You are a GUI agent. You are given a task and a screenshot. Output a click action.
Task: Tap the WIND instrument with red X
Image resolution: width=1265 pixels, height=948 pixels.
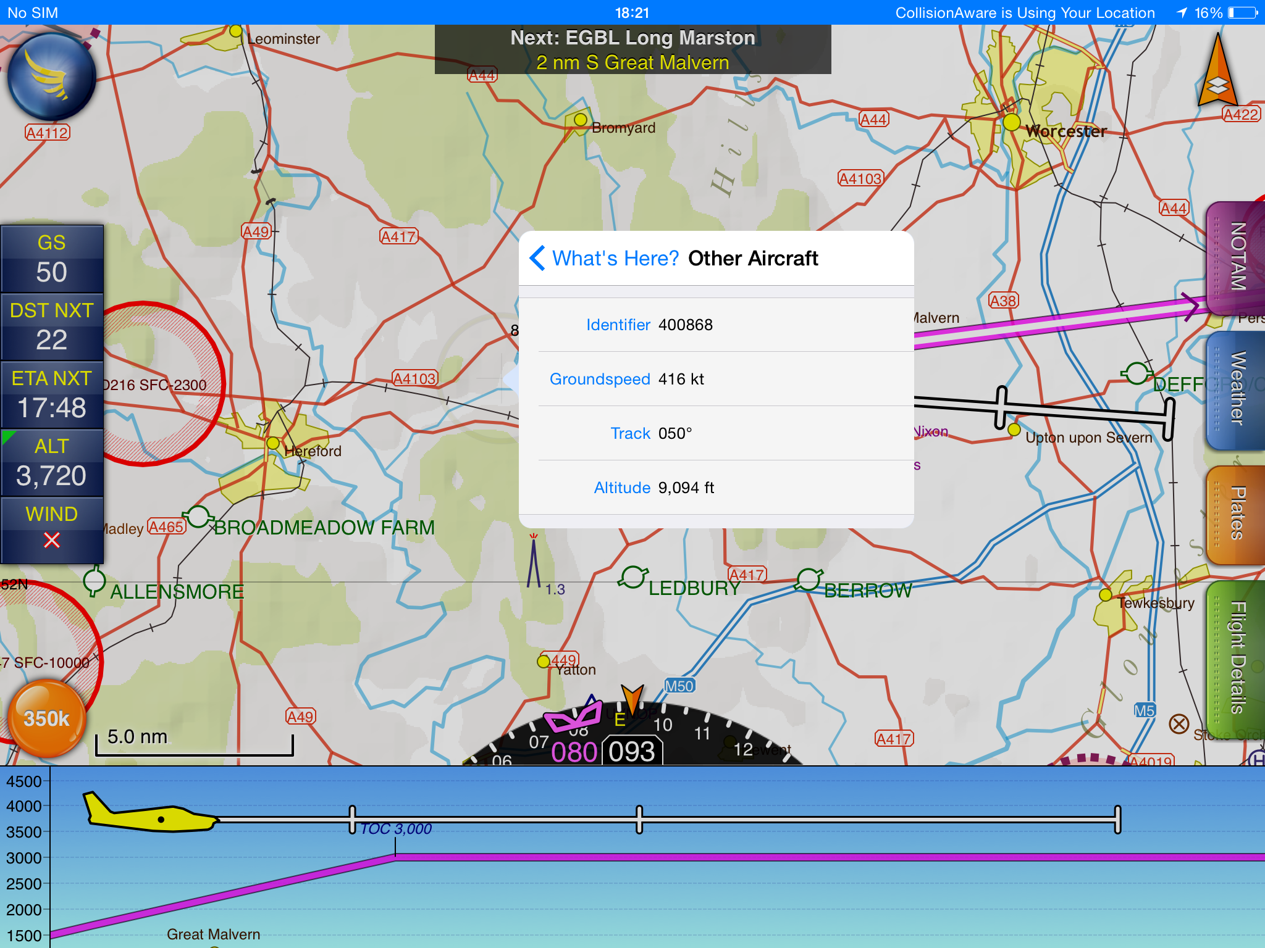[x=52, y=529]
